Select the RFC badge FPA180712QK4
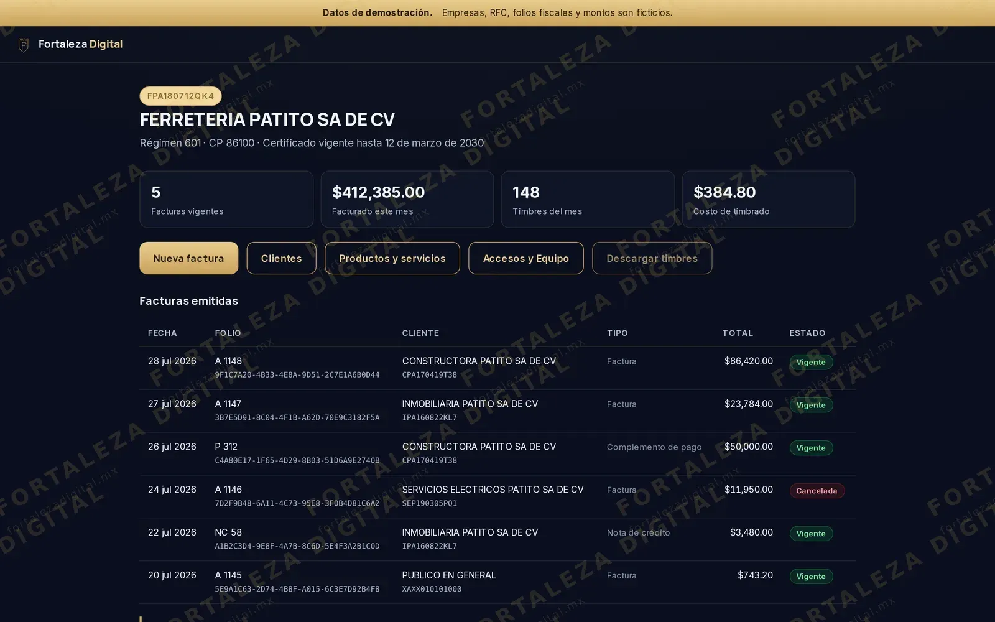This screenshot has width=995, height=622. point(180,96)
